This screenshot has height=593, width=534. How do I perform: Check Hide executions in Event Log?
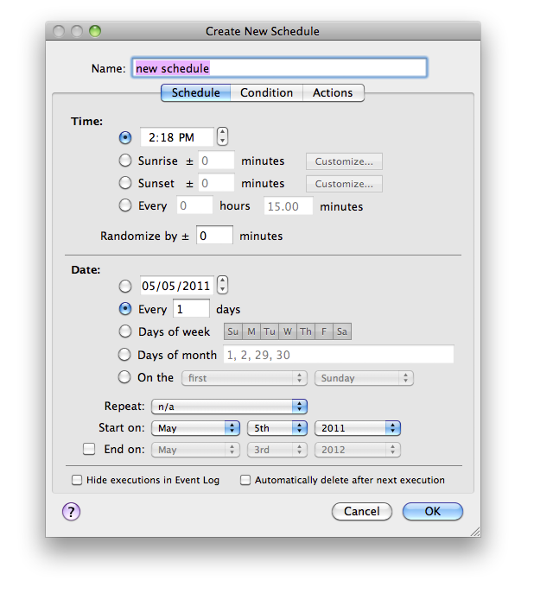[x=77, y=480]
